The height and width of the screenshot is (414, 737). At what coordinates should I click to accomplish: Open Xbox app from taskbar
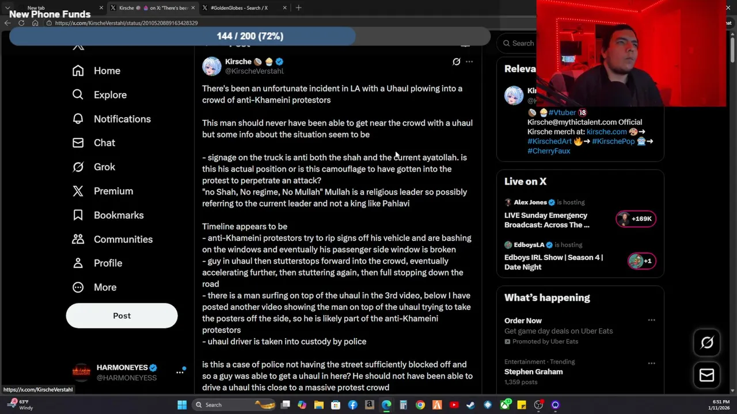pyautogui.click(x=505, y=405)
